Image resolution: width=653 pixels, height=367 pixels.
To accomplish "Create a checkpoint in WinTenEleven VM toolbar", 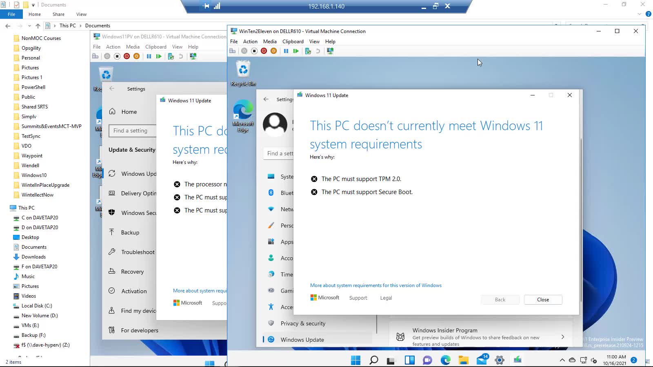I will [308, 51].
